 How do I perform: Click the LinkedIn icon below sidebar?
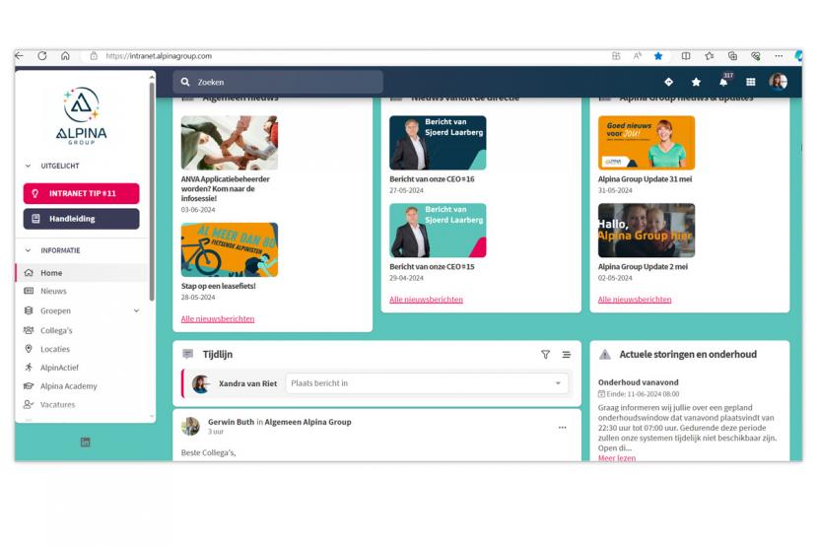pyautogui.click(x=85, y=443)
